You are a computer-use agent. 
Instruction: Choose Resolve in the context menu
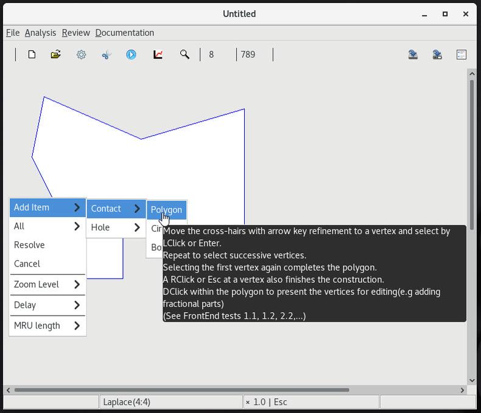point(29,245)
